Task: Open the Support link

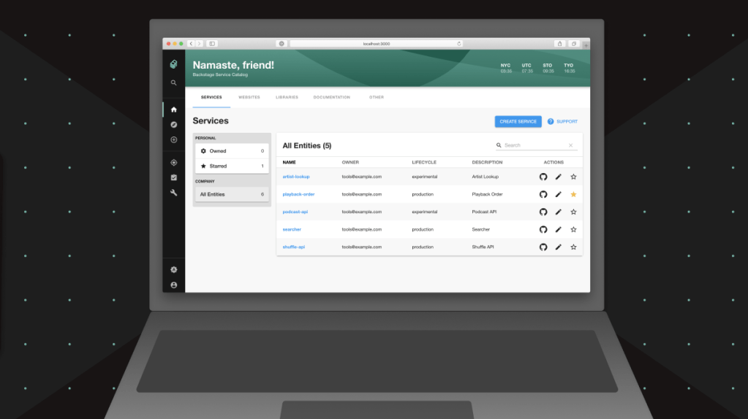Action: pos(562,121)
